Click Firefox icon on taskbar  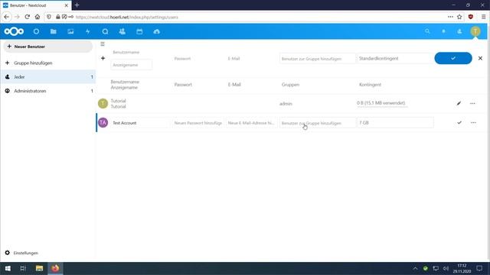(55, 268)
